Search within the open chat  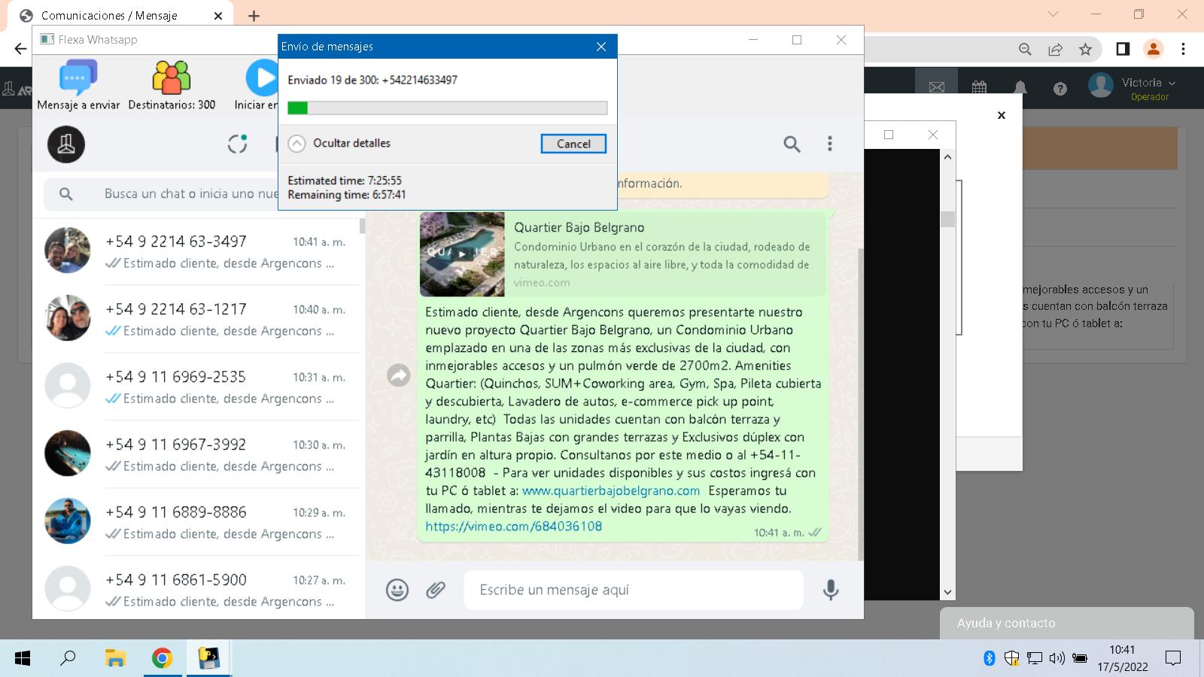tap(792, 144)
